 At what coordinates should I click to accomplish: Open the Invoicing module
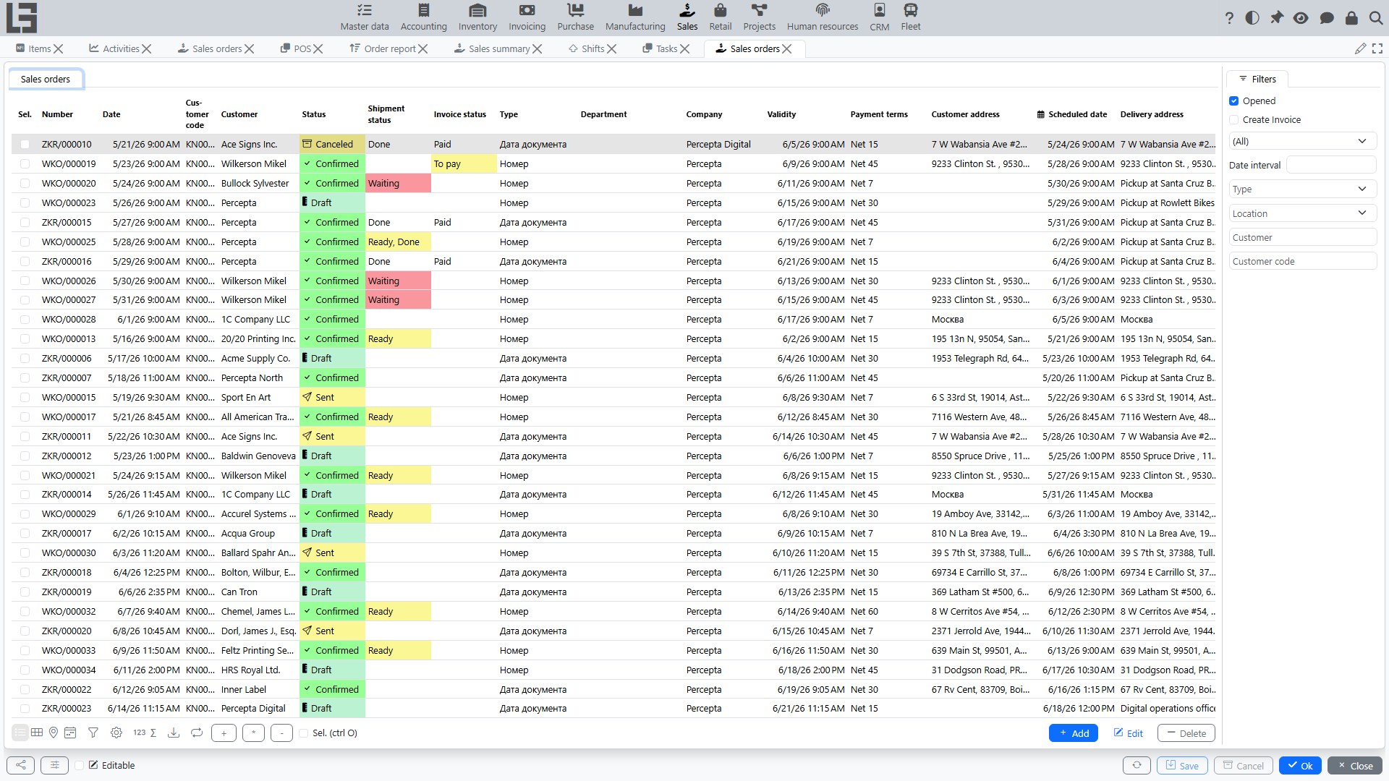(527, 17)
